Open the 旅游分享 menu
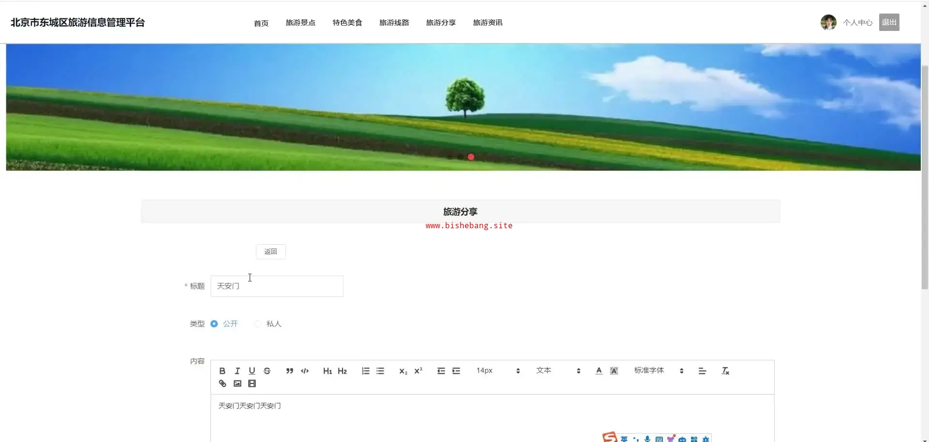The height and width of the screenshot is (442, 929). (x=441, y=23)
